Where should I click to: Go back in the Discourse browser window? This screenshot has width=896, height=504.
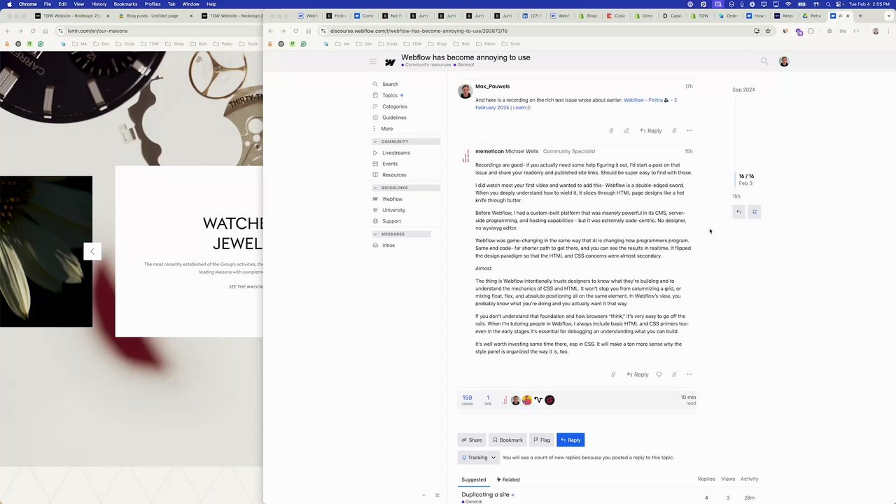[271, 31]
